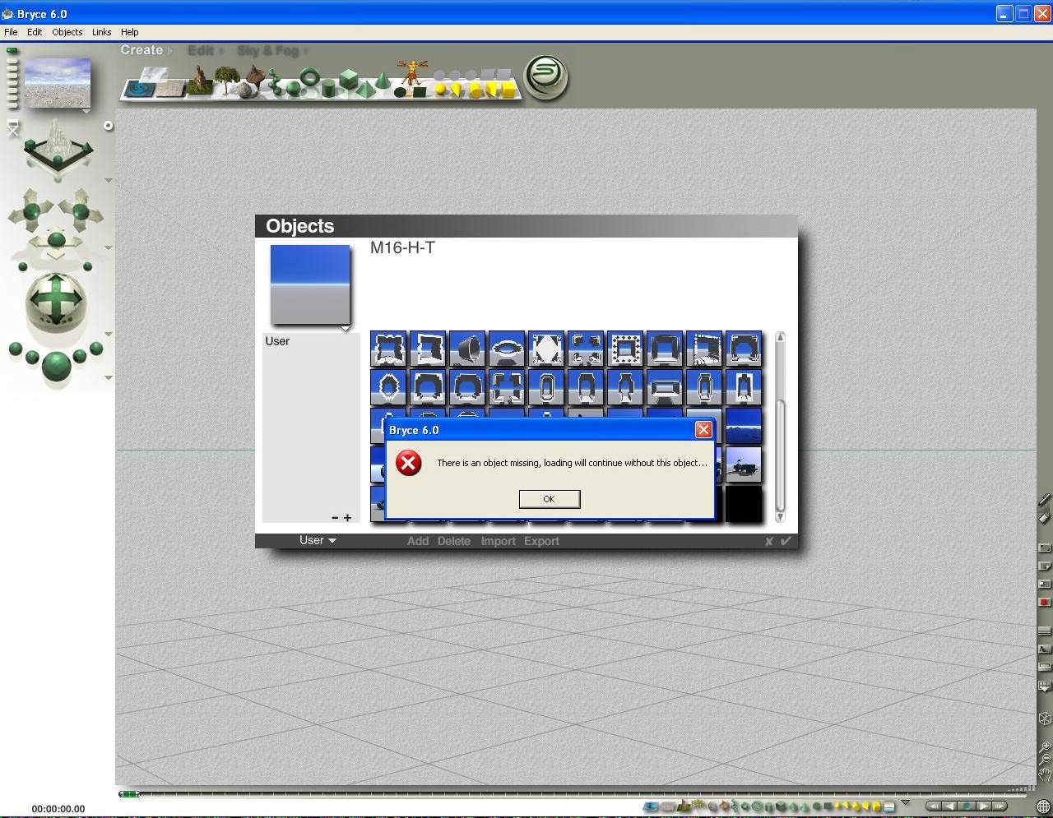The height and width of the screenshot is (818, 1053).
Task: Open the view control options triangle
Action: click(109, 180)
